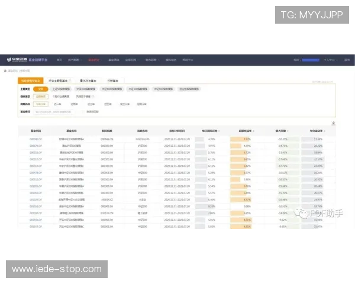Screen dimensions: 355x284
Task: Select the 个股行业偏离度 indicator type
Action: click(x=61, y=96)
